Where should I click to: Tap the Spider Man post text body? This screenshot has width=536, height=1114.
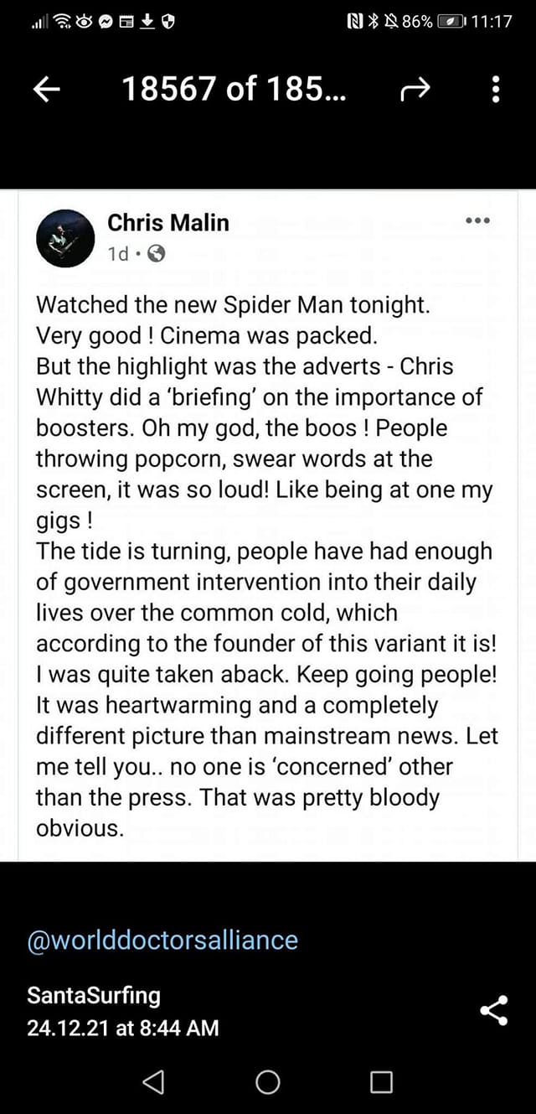pos(267,566)
